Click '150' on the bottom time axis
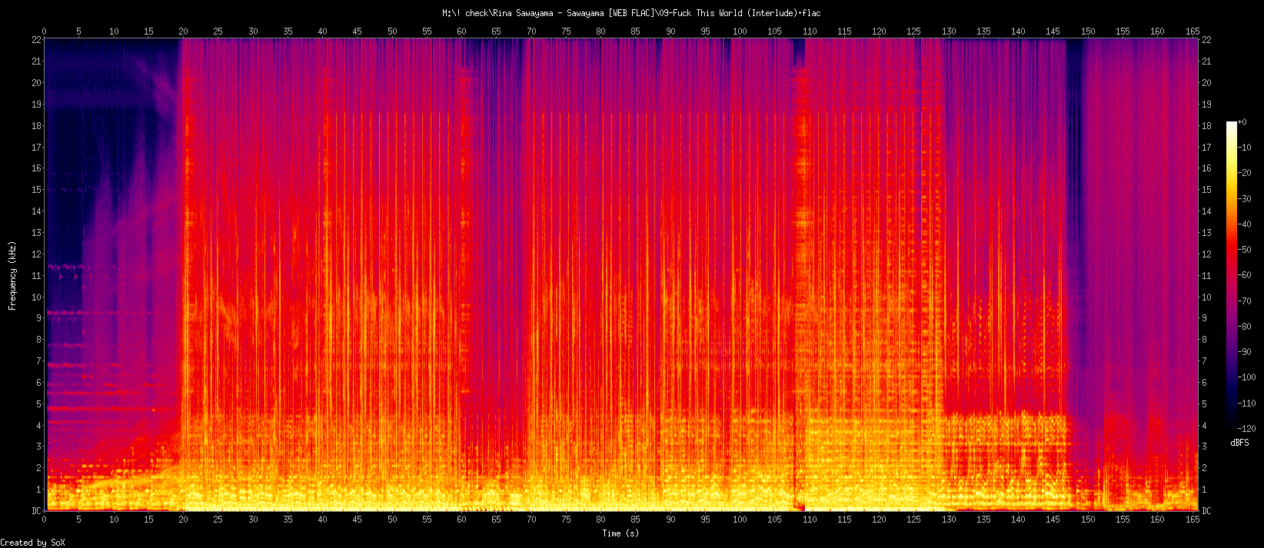The height and width of the screenshot is (548, 1264). [1088, 520]
